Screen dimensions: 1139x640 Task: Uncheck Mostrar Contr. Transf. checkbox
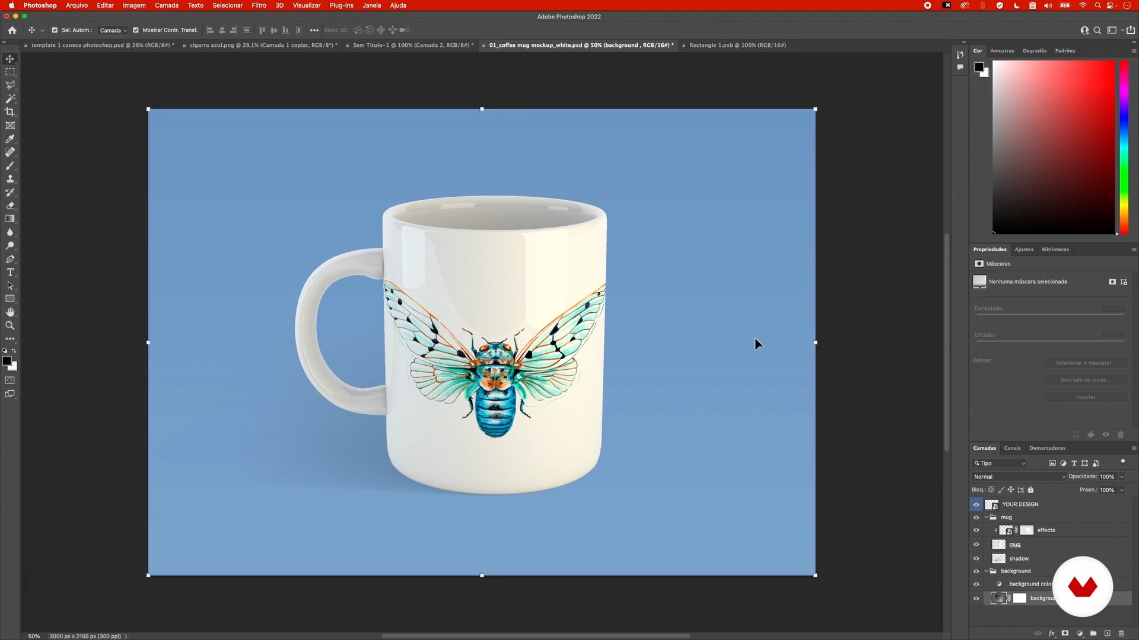click(x=136, y=30)
